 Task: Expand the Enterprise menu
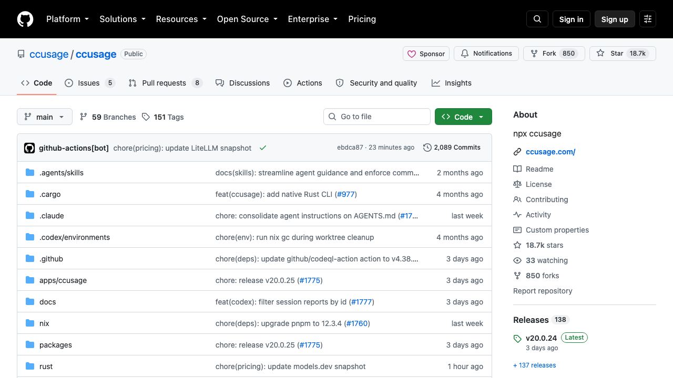[313, 19]
